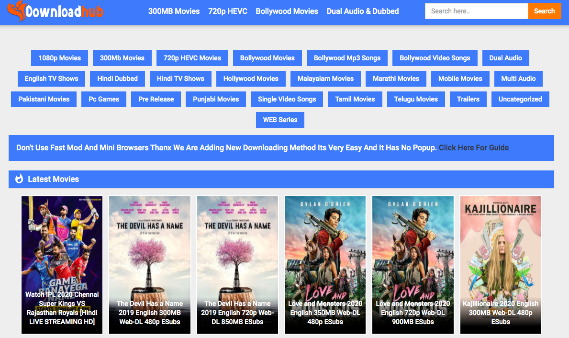Choose the WEB Series category button
Viewport: 569px width, 338px height.
280,120
